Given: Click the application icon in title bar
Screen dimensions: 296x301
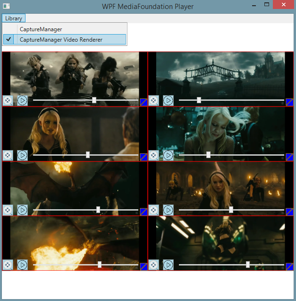Looking at the screenshot, I should (x=6, y=6).
